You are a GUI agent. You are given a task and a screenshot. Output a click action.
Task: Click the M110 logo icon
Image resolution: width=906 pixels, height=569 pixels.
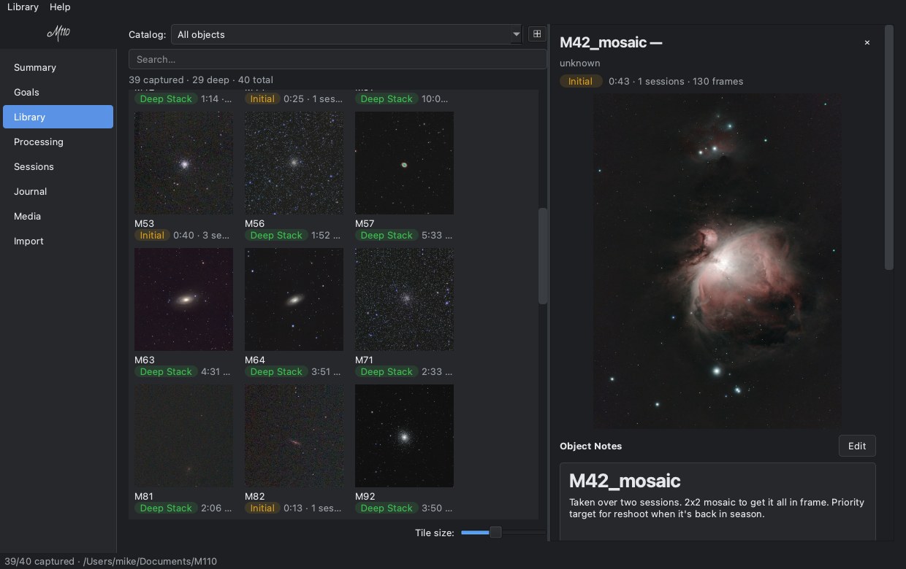point(58,33)
